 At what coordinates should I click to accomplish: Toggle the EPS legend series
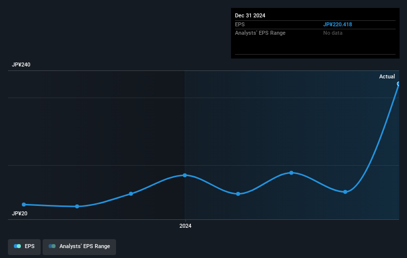[x=24, y=247]
